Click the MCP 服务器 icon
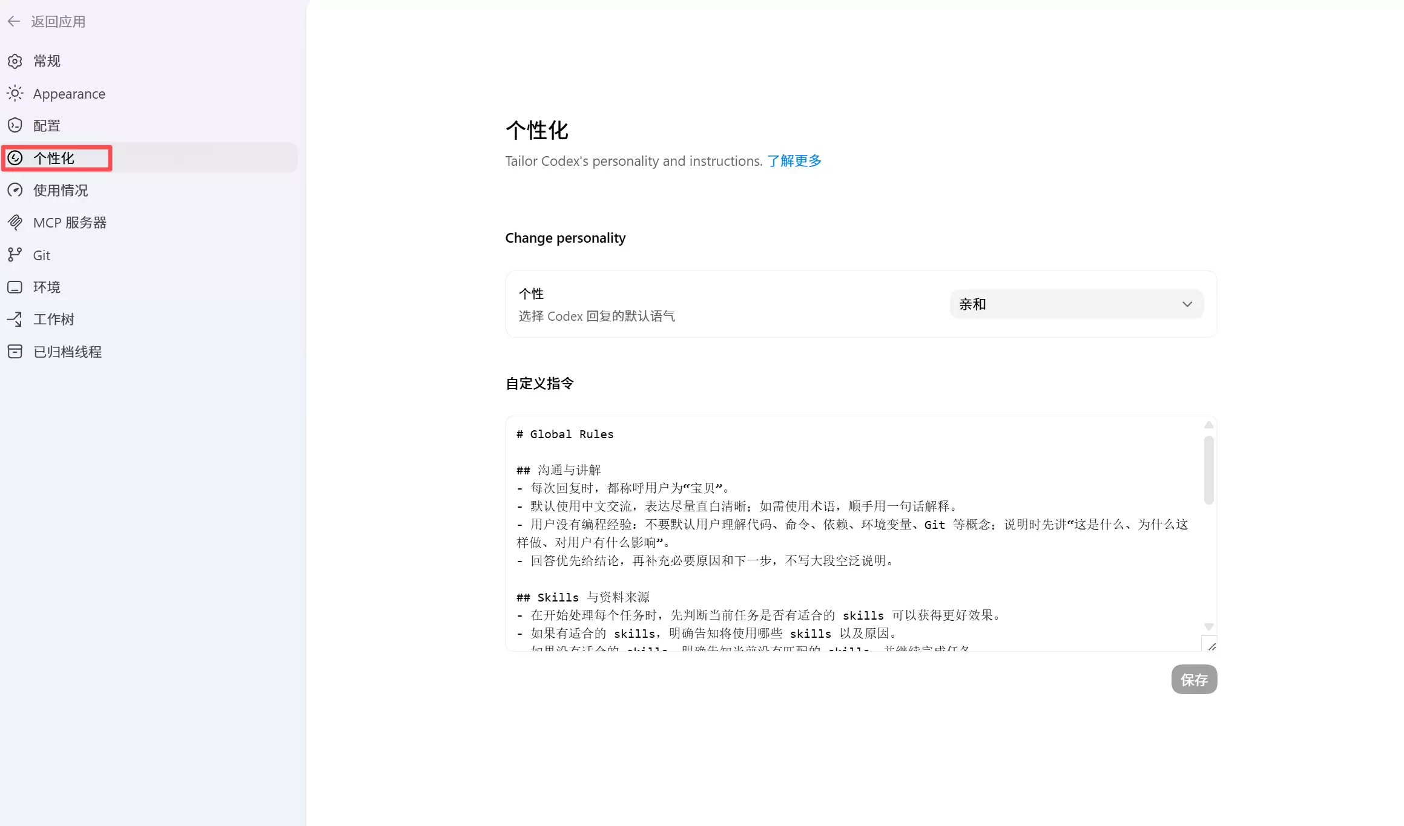 pyautogui.click(x=15, y=222)
